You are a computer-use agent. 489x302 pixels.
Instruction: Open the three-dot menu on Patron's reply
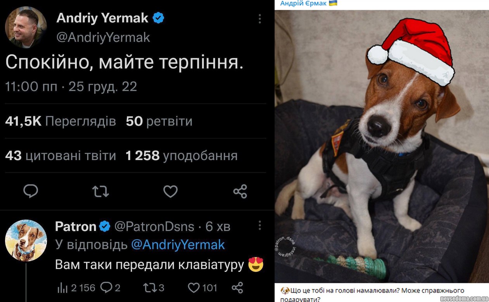click(259, 225)
